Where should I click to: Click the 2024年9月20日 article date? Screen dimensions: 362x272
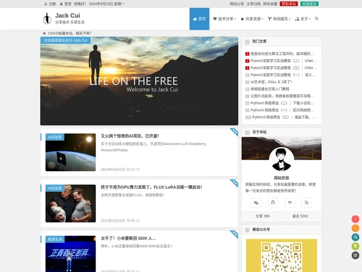tap(113, 170)
